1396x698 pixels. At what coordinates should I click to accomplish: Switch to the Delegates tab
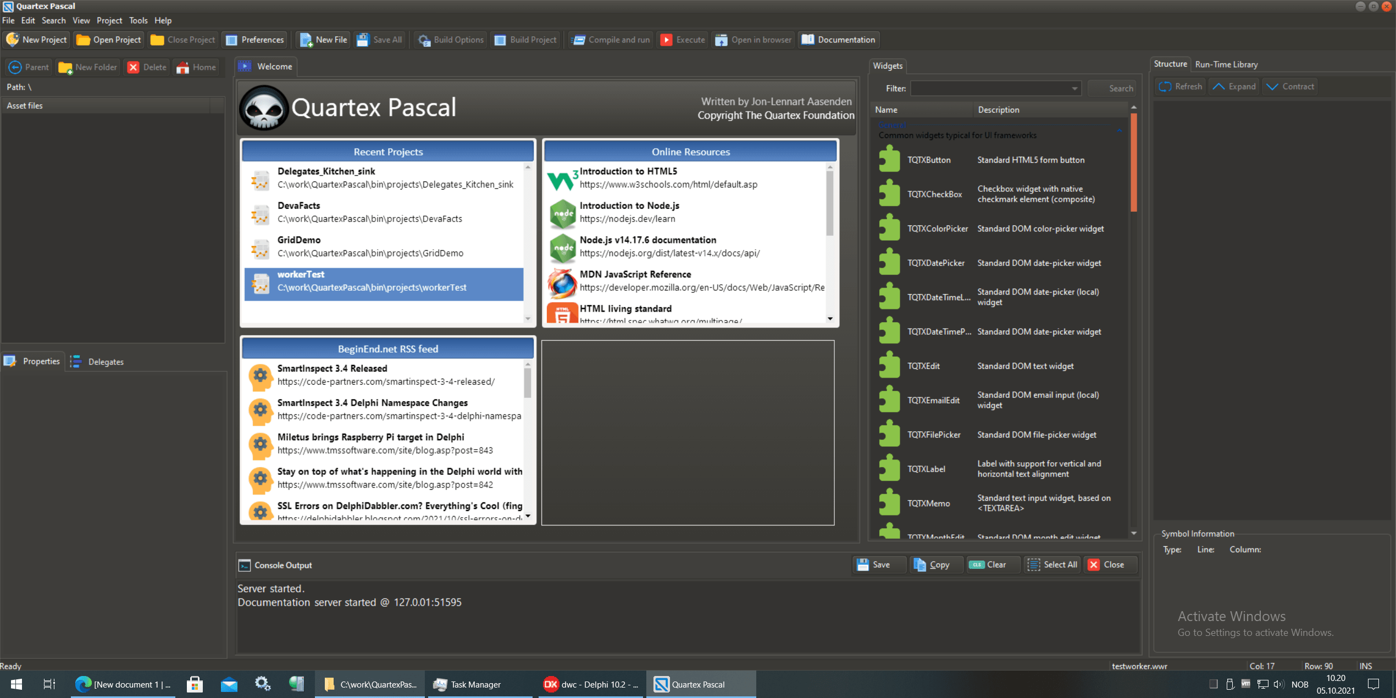click(x=98, y=362)
